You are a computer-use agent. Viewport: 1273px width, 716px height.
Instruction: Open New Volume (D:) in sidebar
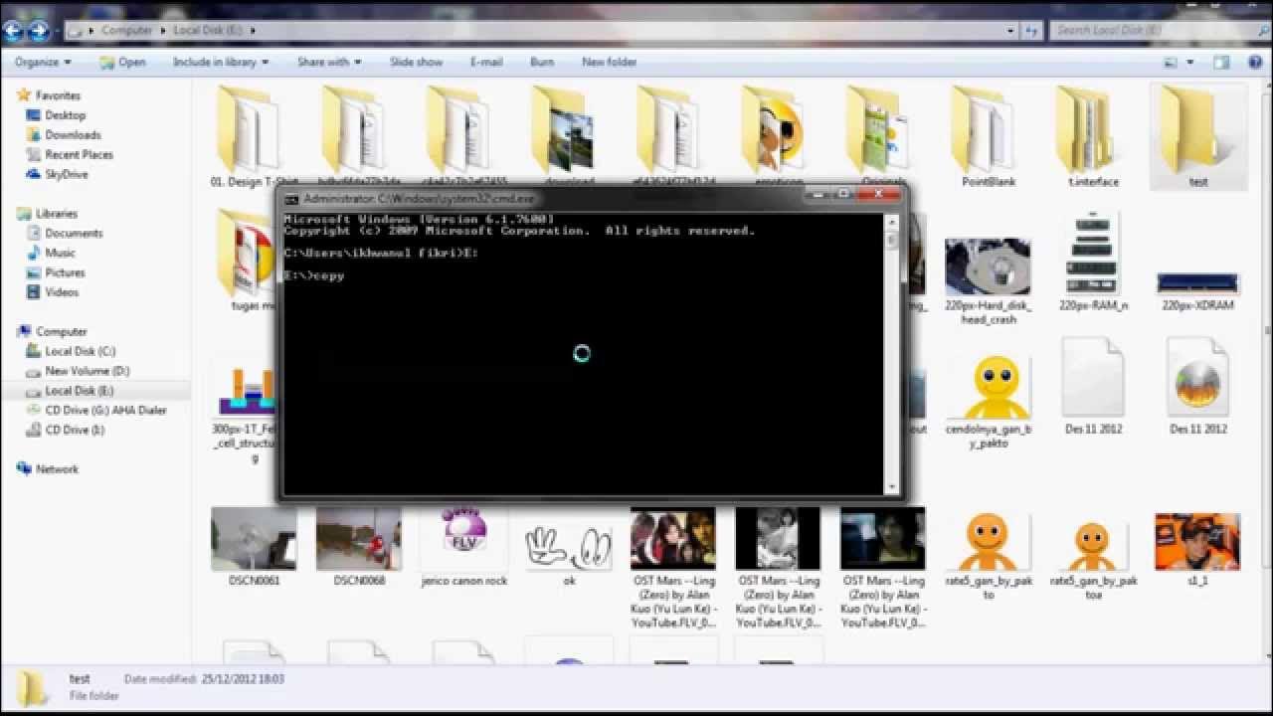coord(87,371)
